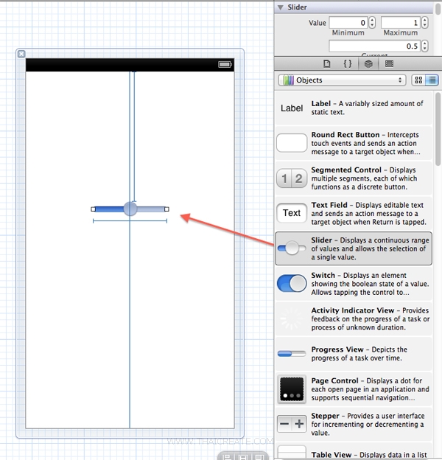Click the slider's left resize handle
This screenshot has height=460, width=442.
tap(94, 209)
